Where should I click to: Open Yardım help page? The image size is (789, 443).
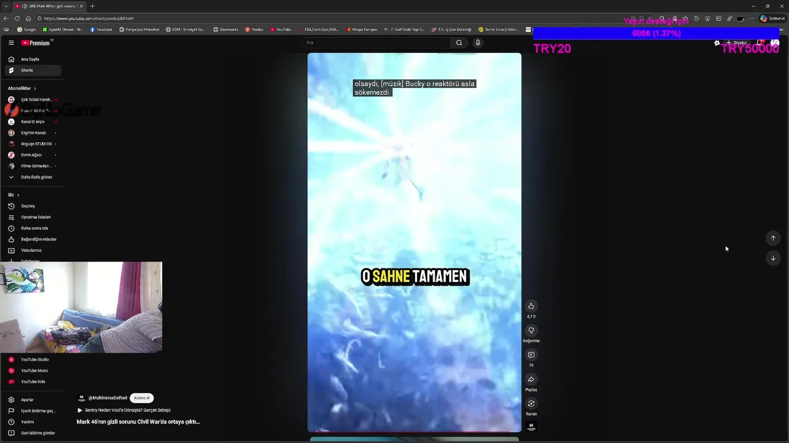pos(32,421)
